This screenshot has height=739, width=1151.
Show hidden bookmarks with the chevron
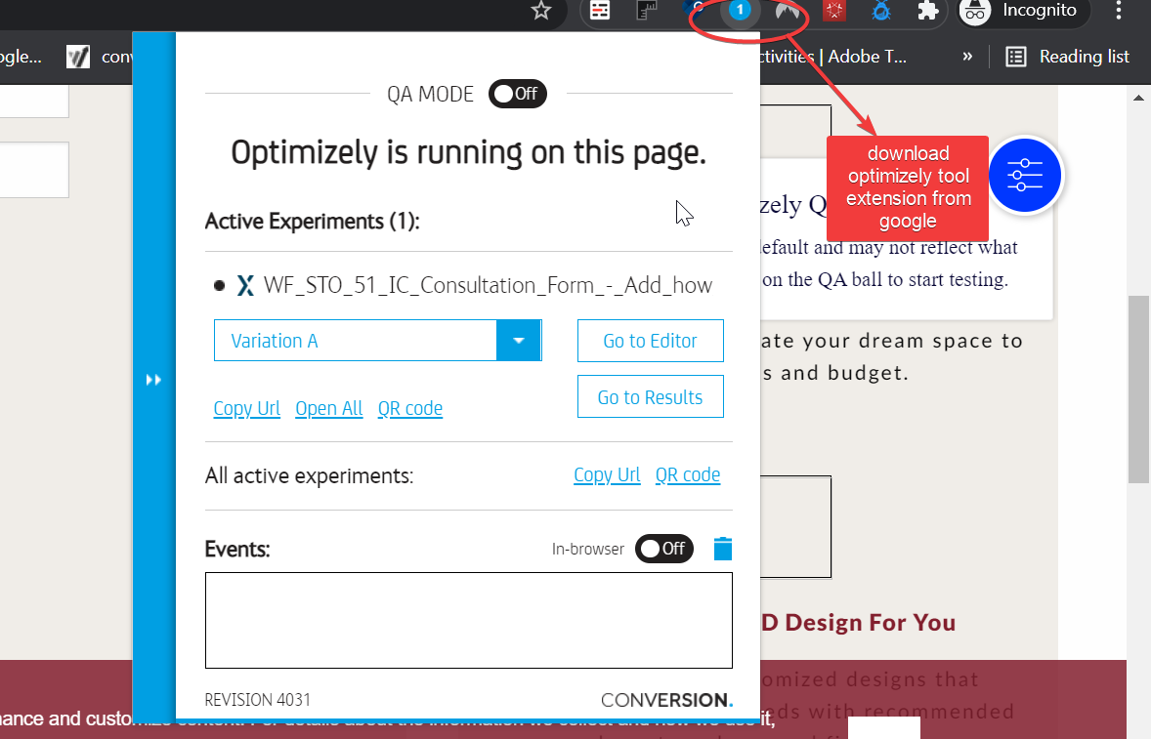coord(967,57)
